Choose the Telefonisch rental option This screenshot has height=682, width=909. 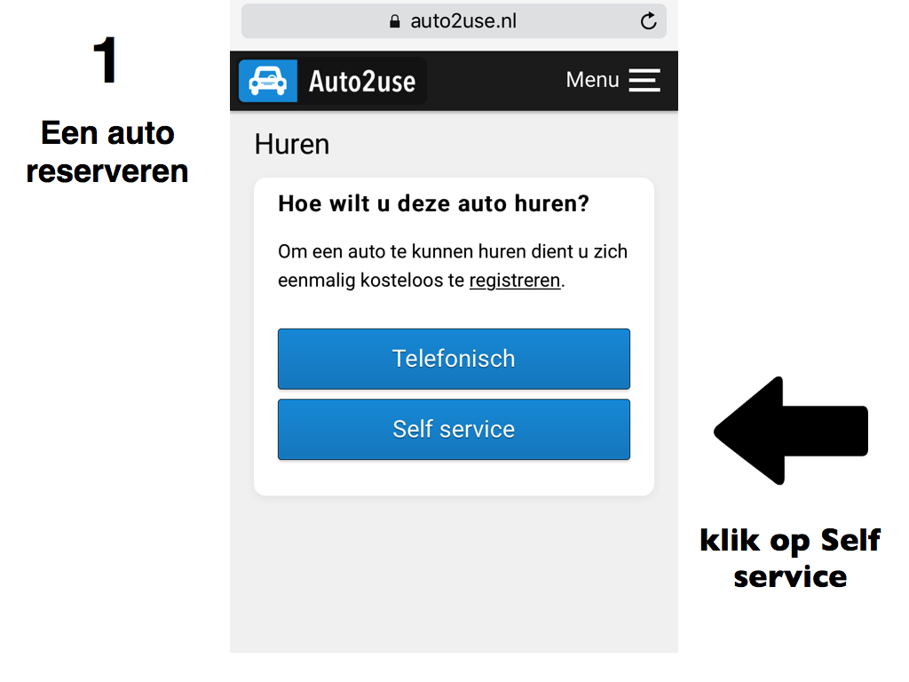coord(454,359)
